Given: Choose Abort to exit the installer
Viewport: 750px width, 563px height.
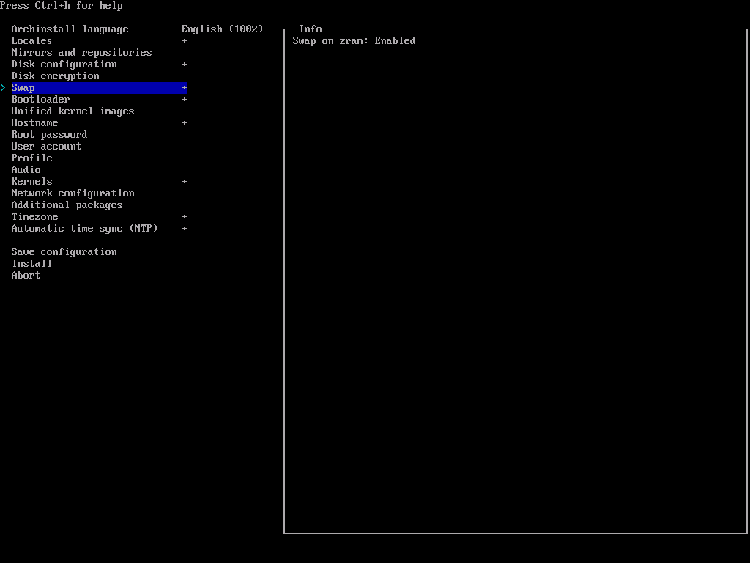Looking at the screenshot, I should [26, 276].
